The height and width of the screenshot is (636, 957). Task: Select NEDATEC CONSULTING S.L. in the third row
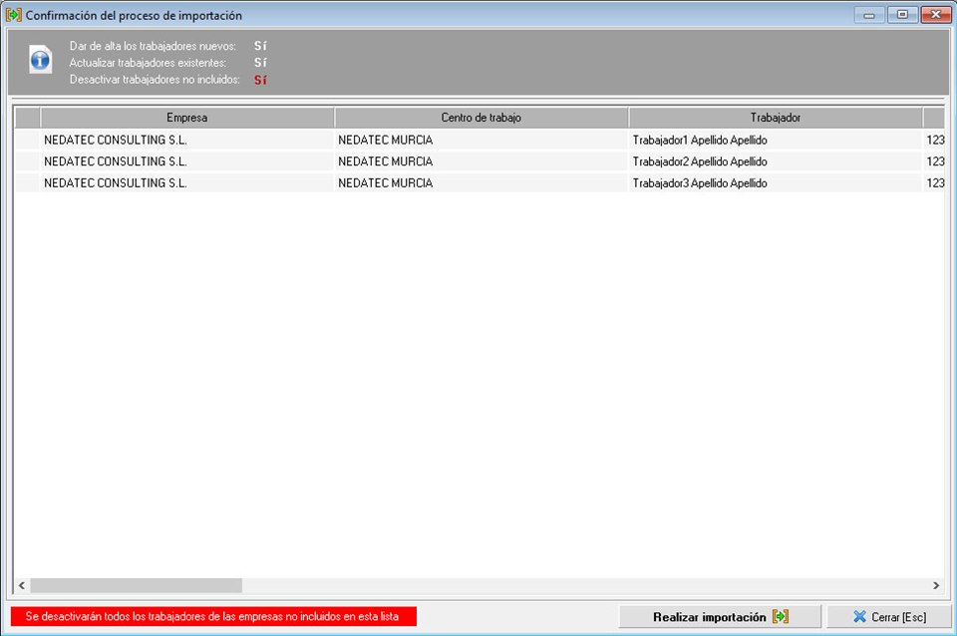click(x=116, y=183)
